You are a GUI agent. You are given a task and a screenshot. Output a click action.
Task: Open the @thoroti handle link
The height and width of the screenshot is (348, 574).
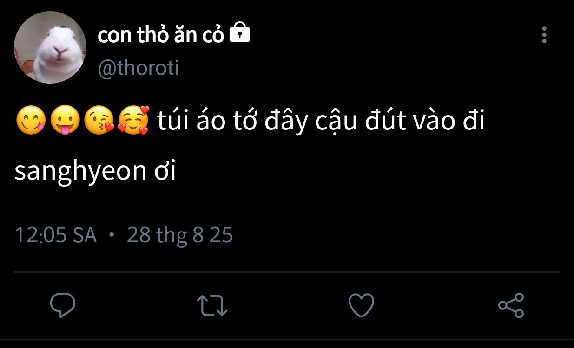click(x=139, y=68)
